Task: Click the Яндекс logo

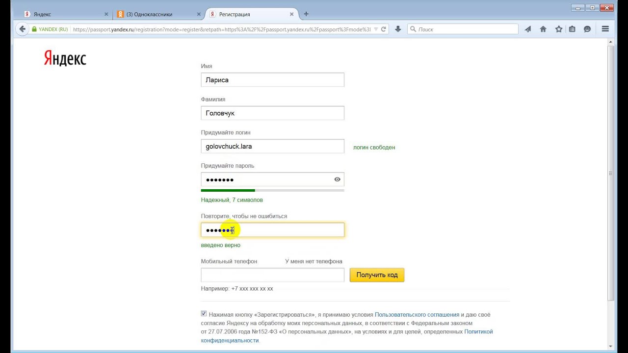Action: pyautogui.click(x=65, y=58)
